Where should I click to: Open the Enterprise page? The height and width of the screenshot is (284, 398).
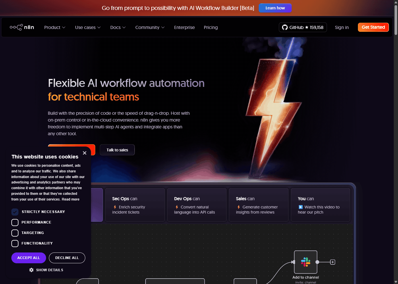185,27
